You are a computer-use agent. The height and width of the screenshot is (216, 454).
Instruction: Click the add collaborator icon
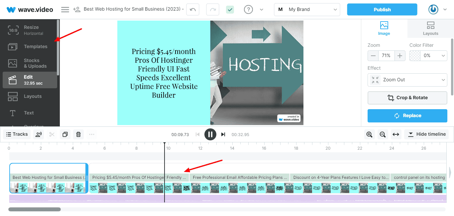77,10
